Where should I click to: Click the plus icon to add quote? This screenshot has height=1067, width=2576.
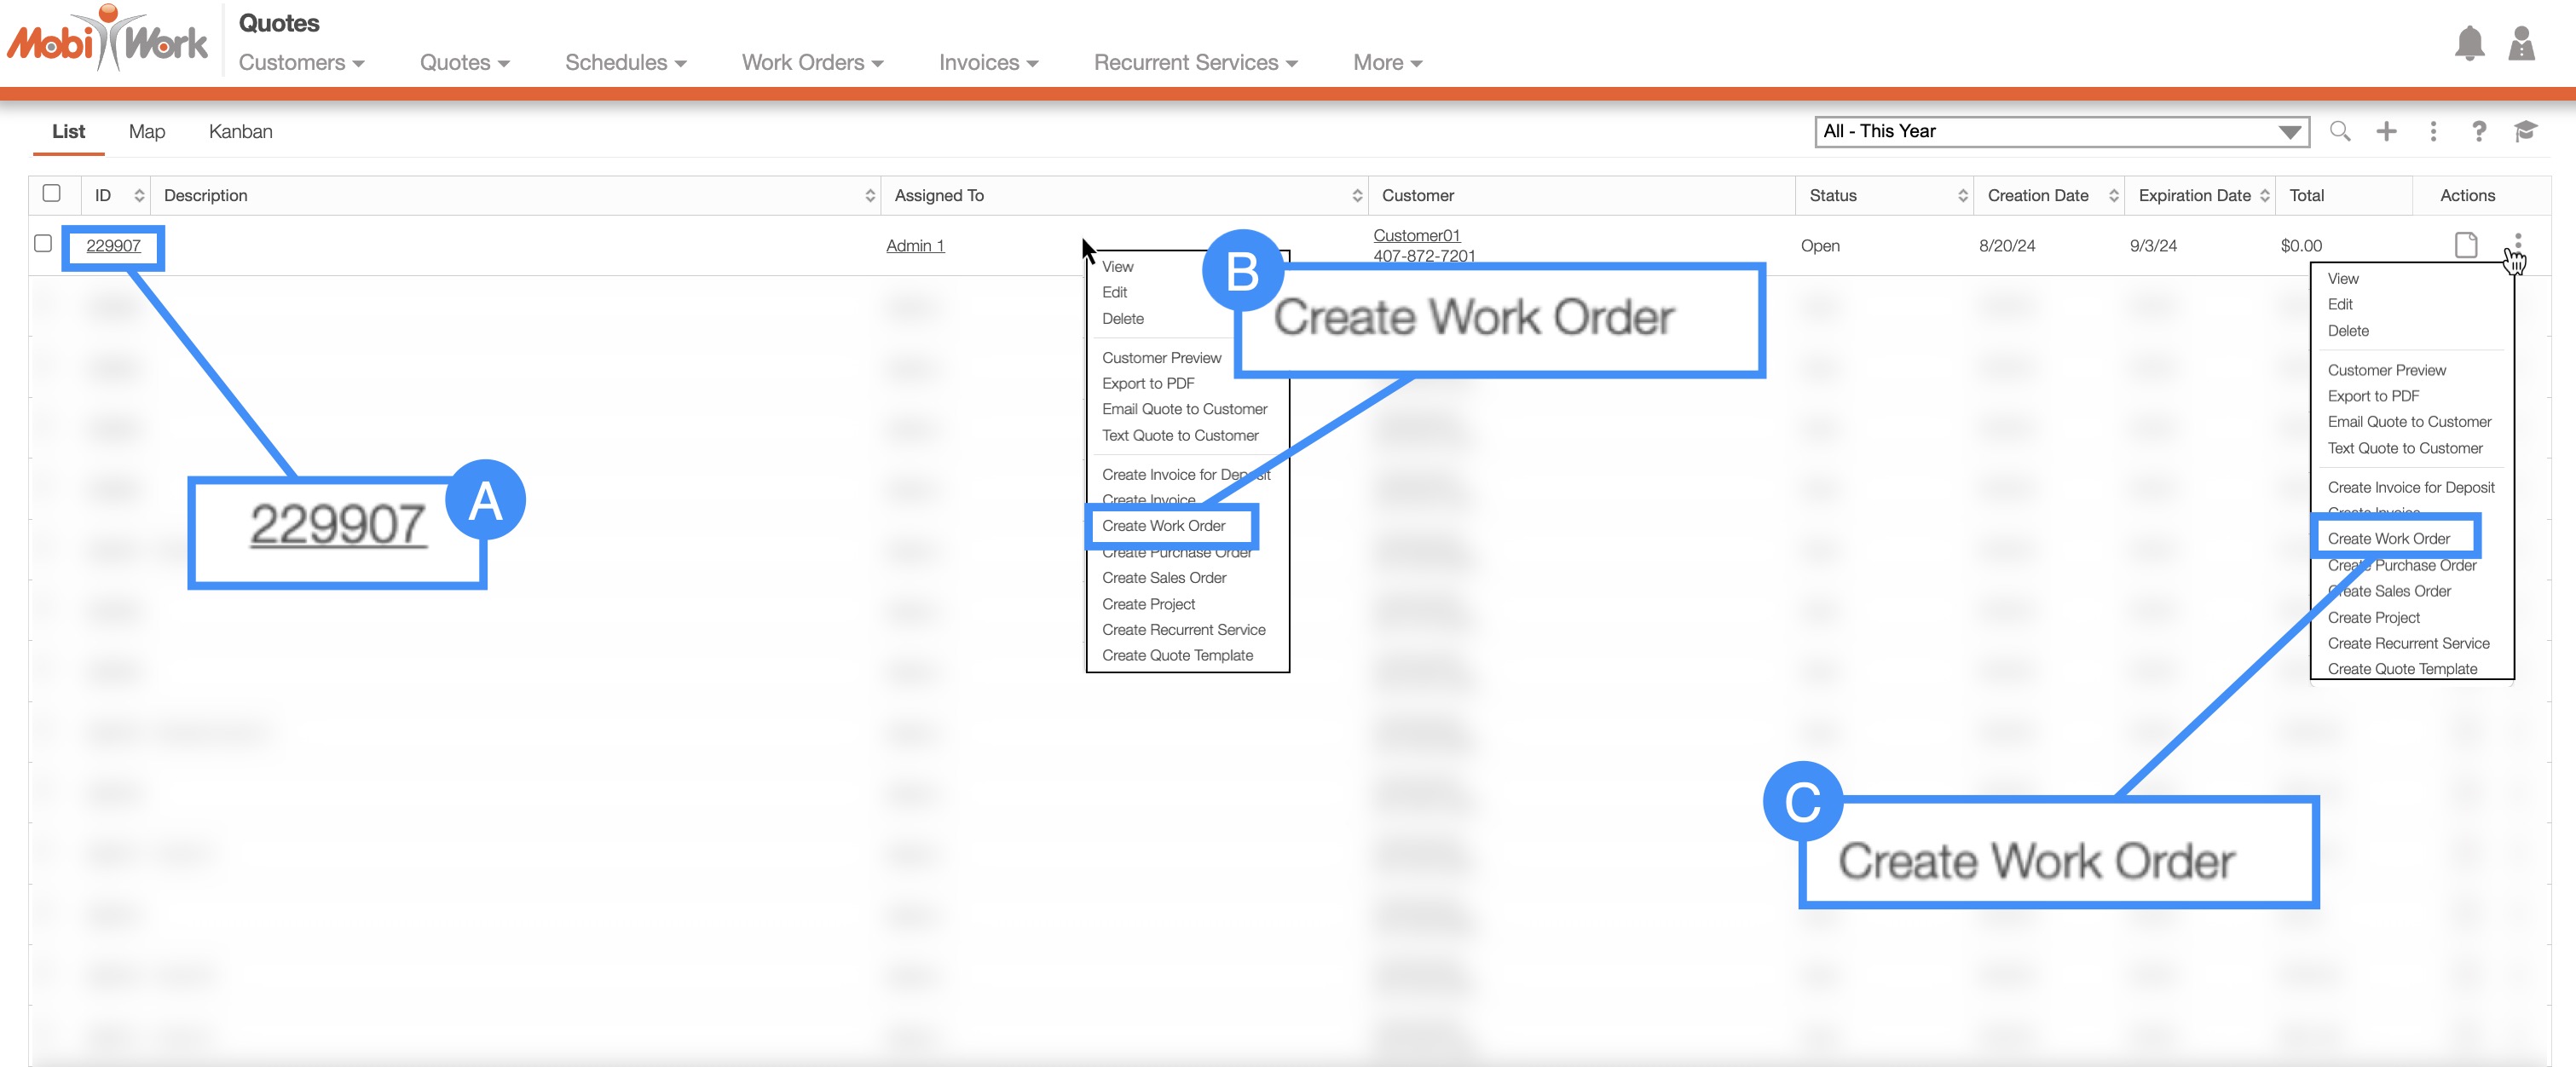coord(2386,131)
